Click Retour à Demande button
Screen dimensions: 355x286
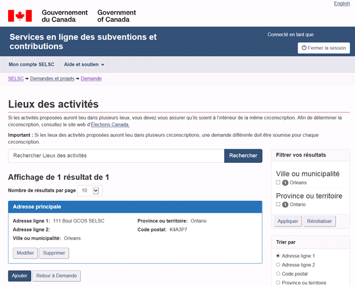click(x=56, y=276)
